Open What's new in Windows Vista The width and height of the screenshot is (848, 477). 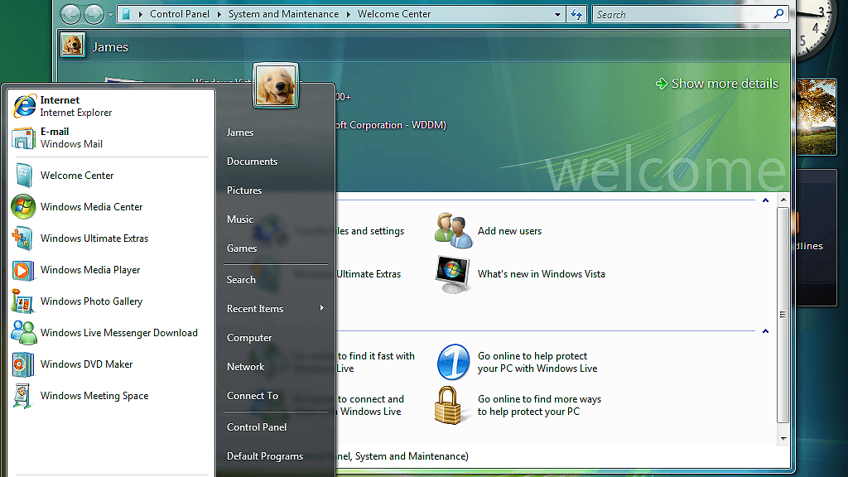click(x=541, y=274)
